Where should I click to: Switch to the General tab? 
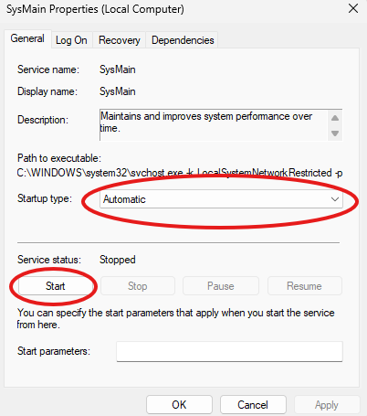[27, 38]
